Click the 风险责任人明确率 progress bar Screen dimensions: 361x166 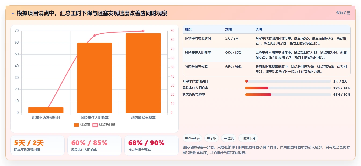(x=288, y=88)
